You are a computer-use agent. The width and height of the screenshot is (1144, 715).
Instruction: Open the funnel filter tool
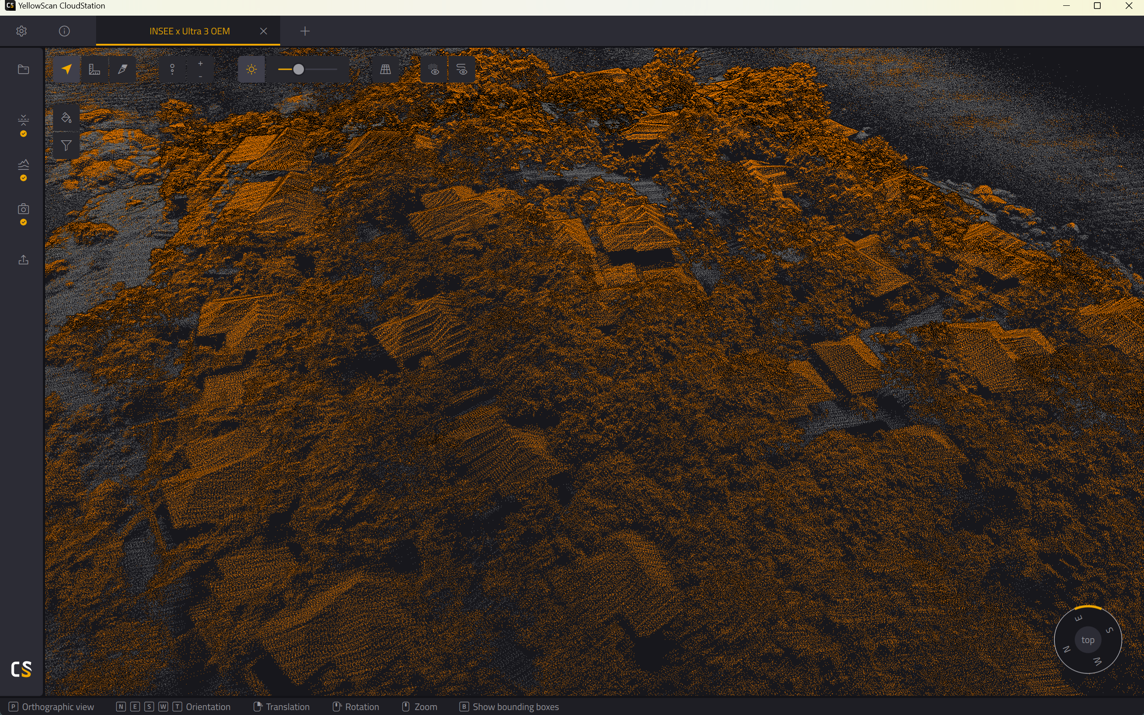67,146
